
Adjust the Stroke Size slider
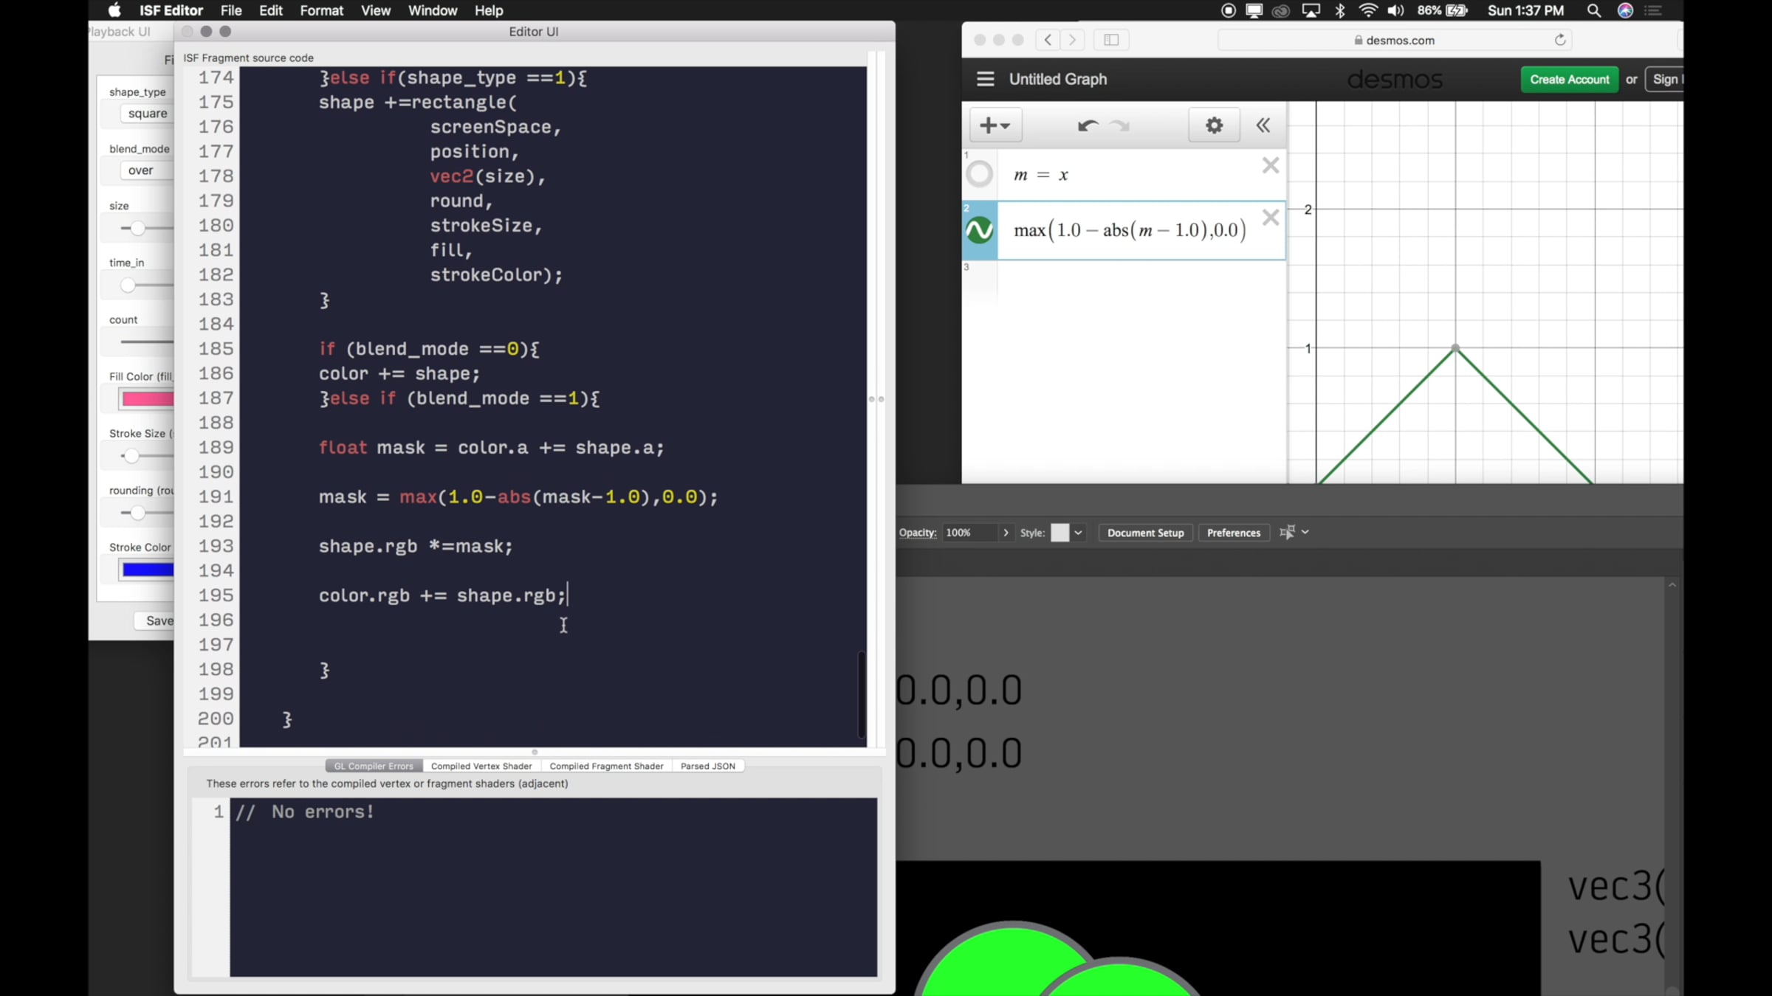[x=131, y=456]
